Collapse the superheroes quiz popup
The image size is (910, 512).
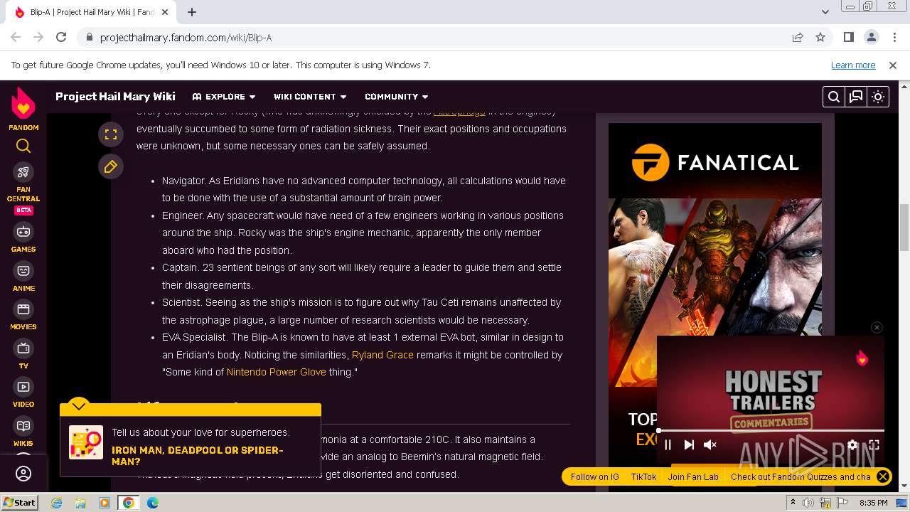click(x=79, y=406)
